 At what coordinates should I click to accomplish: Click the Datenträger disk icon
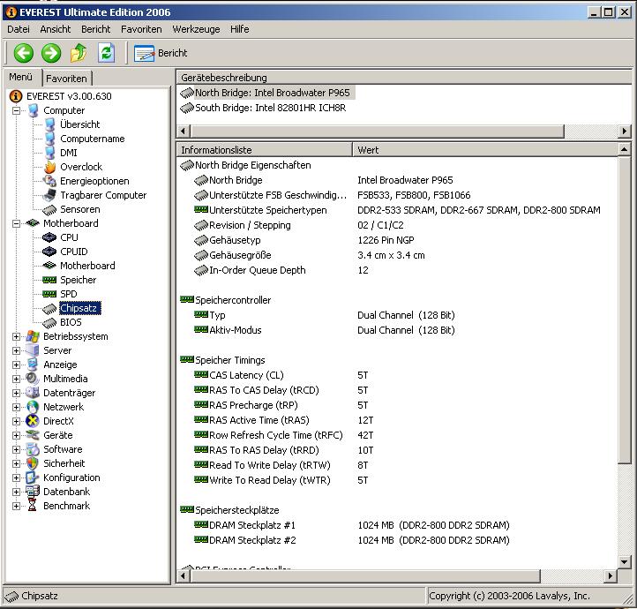click(33, 393)
